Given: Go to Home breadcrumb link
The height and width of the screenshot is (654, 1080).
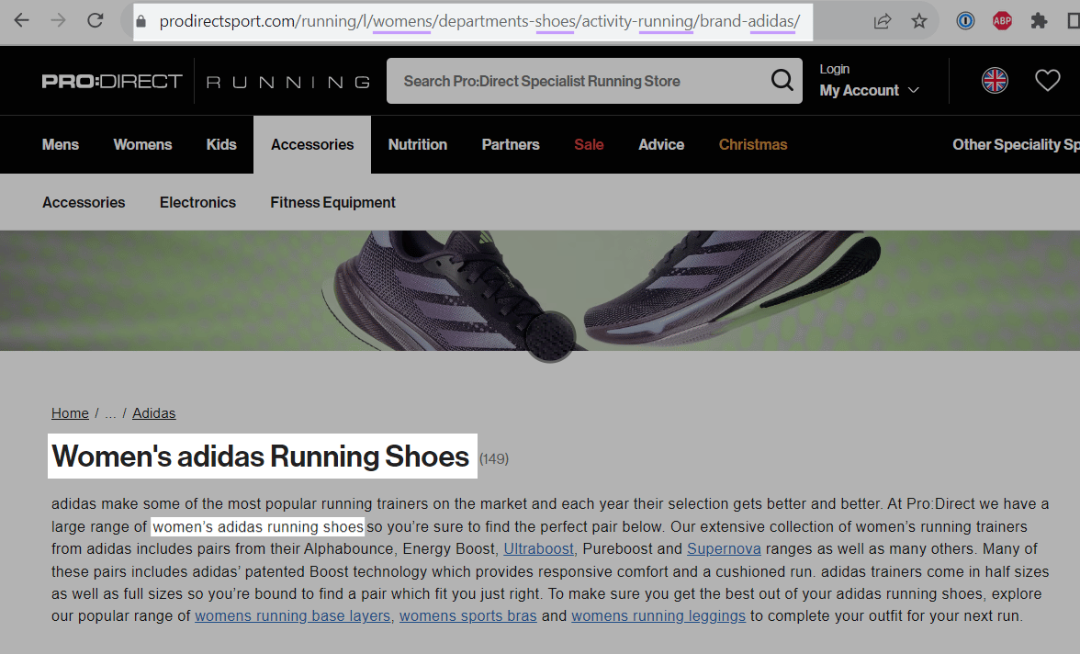Looking at the screenshot, I should 70,412.
